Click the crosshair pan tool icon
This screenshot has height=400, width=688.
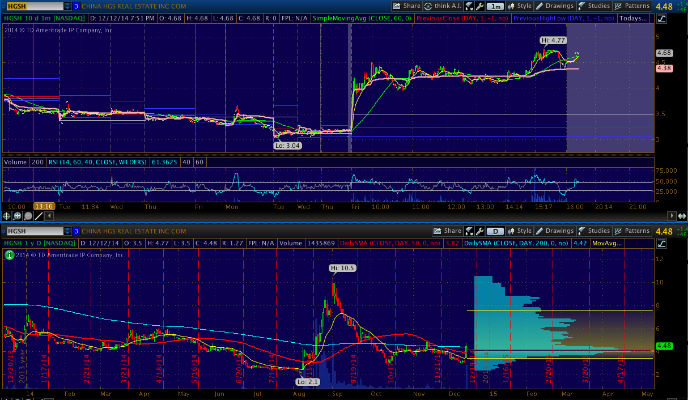7,216
